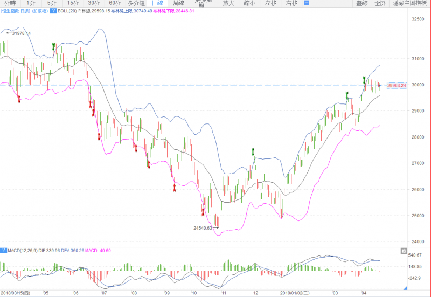Switch to the 周線 weekly chart tab

point(178,3)
